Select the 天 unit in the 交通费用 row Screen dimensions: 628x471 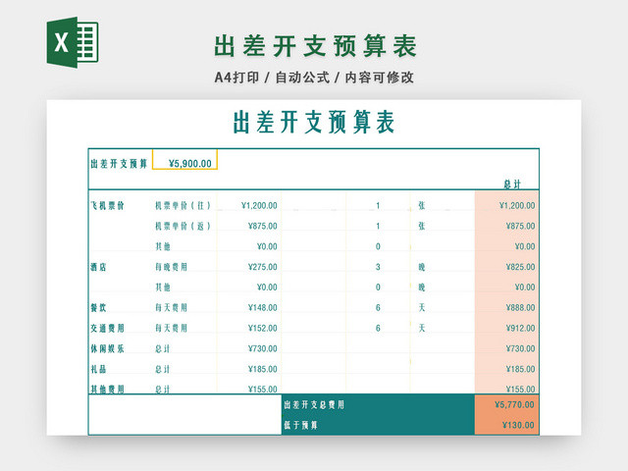[422, 328]
